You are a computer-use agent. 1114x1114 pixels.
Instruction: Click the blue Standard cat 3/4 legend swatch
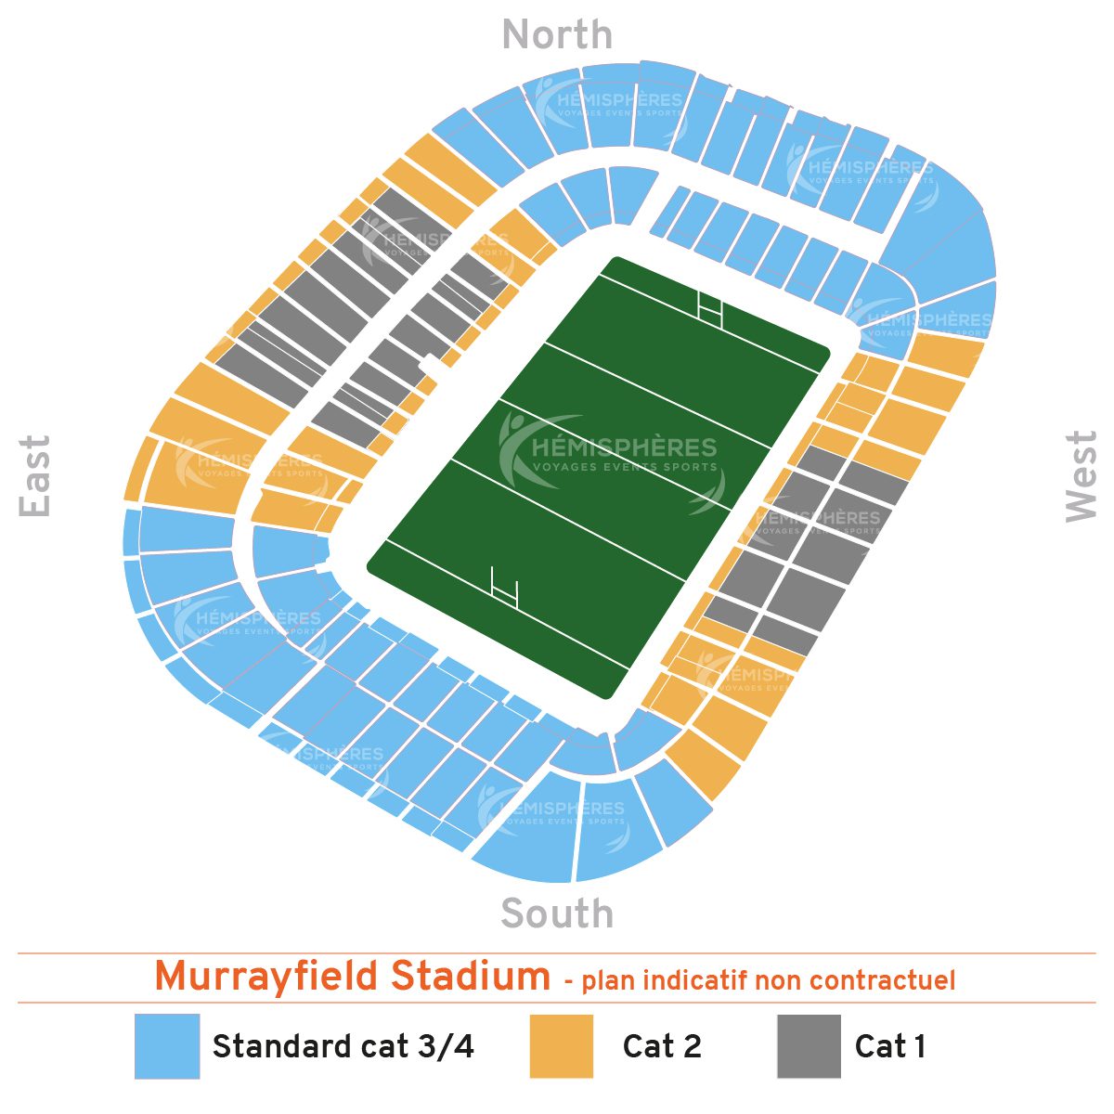pyautogui.click(x=167, y=1046)
